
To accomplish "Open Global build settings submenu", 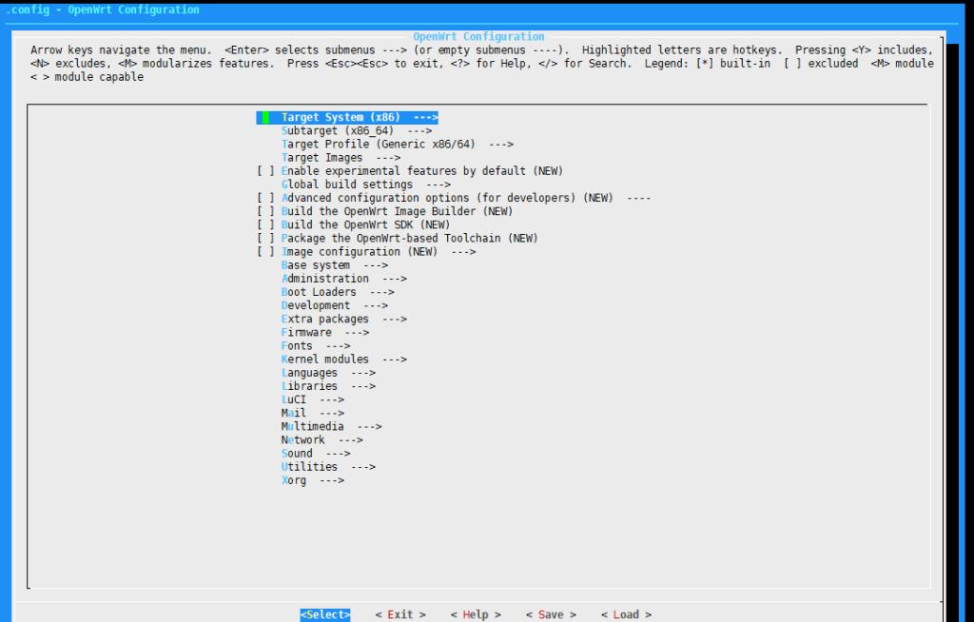I will pyautogui.click(x=366, y=185).
